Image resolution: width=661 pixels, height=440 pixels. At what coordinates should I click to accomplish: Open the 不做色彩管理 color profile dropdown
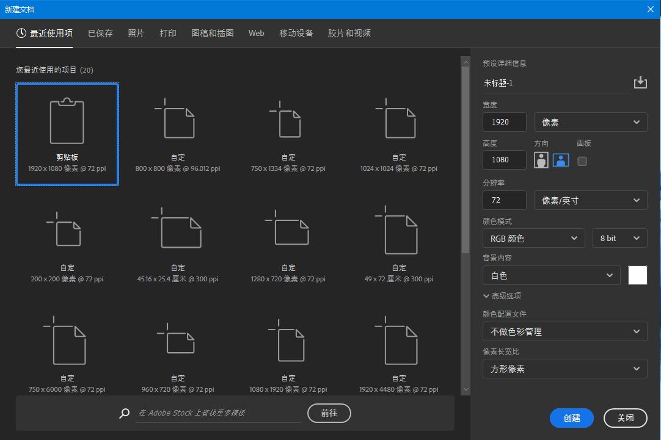click(x=564, y=331)
